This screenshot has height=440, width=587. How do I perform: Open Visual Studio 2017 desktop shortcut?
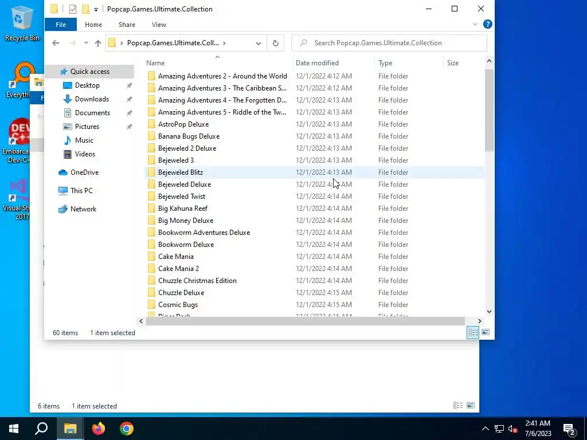pyautogui.click(x=17, y=200)
